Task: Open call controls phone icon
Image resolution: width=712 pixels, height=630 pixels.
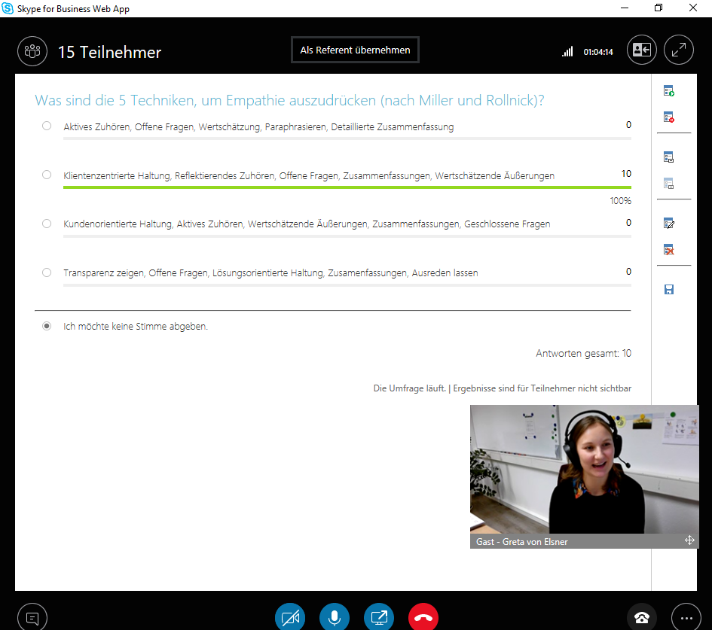Action: (642, 617)
